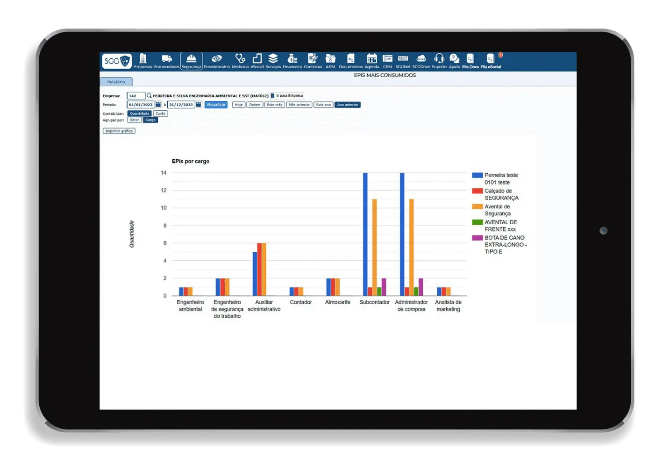The height and width of the screenshot is (469, 663).
Task: Click the Imprimir gráfico button
Action: click(119, 131)
